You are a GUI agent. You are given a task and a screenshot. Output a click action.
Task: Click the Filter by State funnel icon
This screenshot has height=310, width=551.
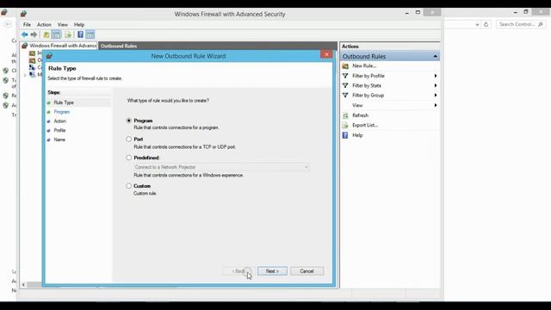345,85
